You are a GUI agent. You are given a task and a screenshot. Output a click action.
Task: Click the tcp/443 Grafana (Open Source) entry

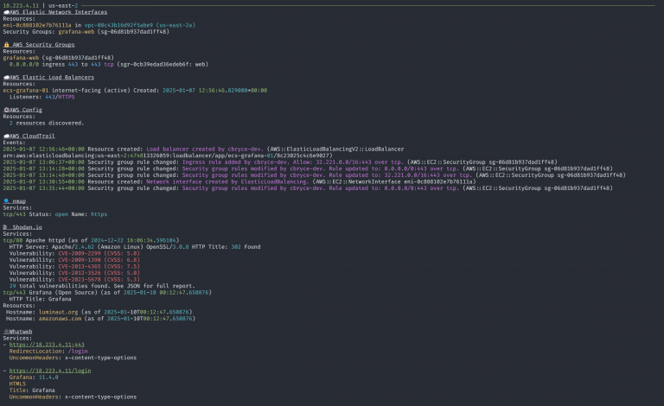click(x=107, y=293)
